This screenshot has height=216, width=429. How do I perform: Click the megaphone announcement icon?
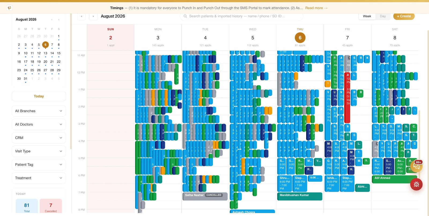coord(9,8)
